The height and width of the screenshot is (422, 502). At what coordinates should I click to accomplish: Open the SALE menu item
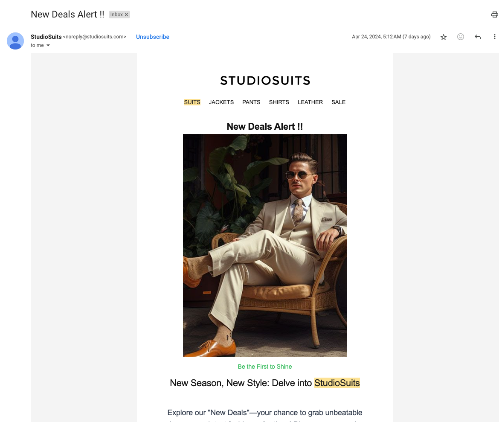coord(338,102)
